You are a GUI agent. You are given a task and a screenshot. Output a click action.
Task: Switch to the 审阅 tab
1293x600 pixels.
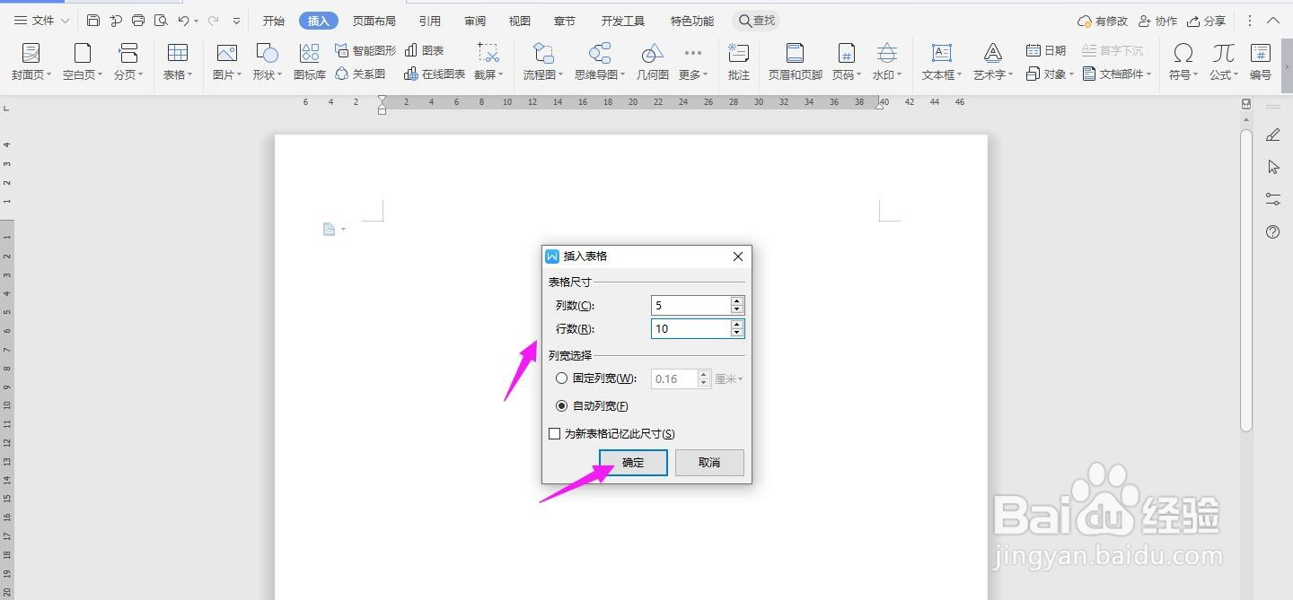[475, 21]
